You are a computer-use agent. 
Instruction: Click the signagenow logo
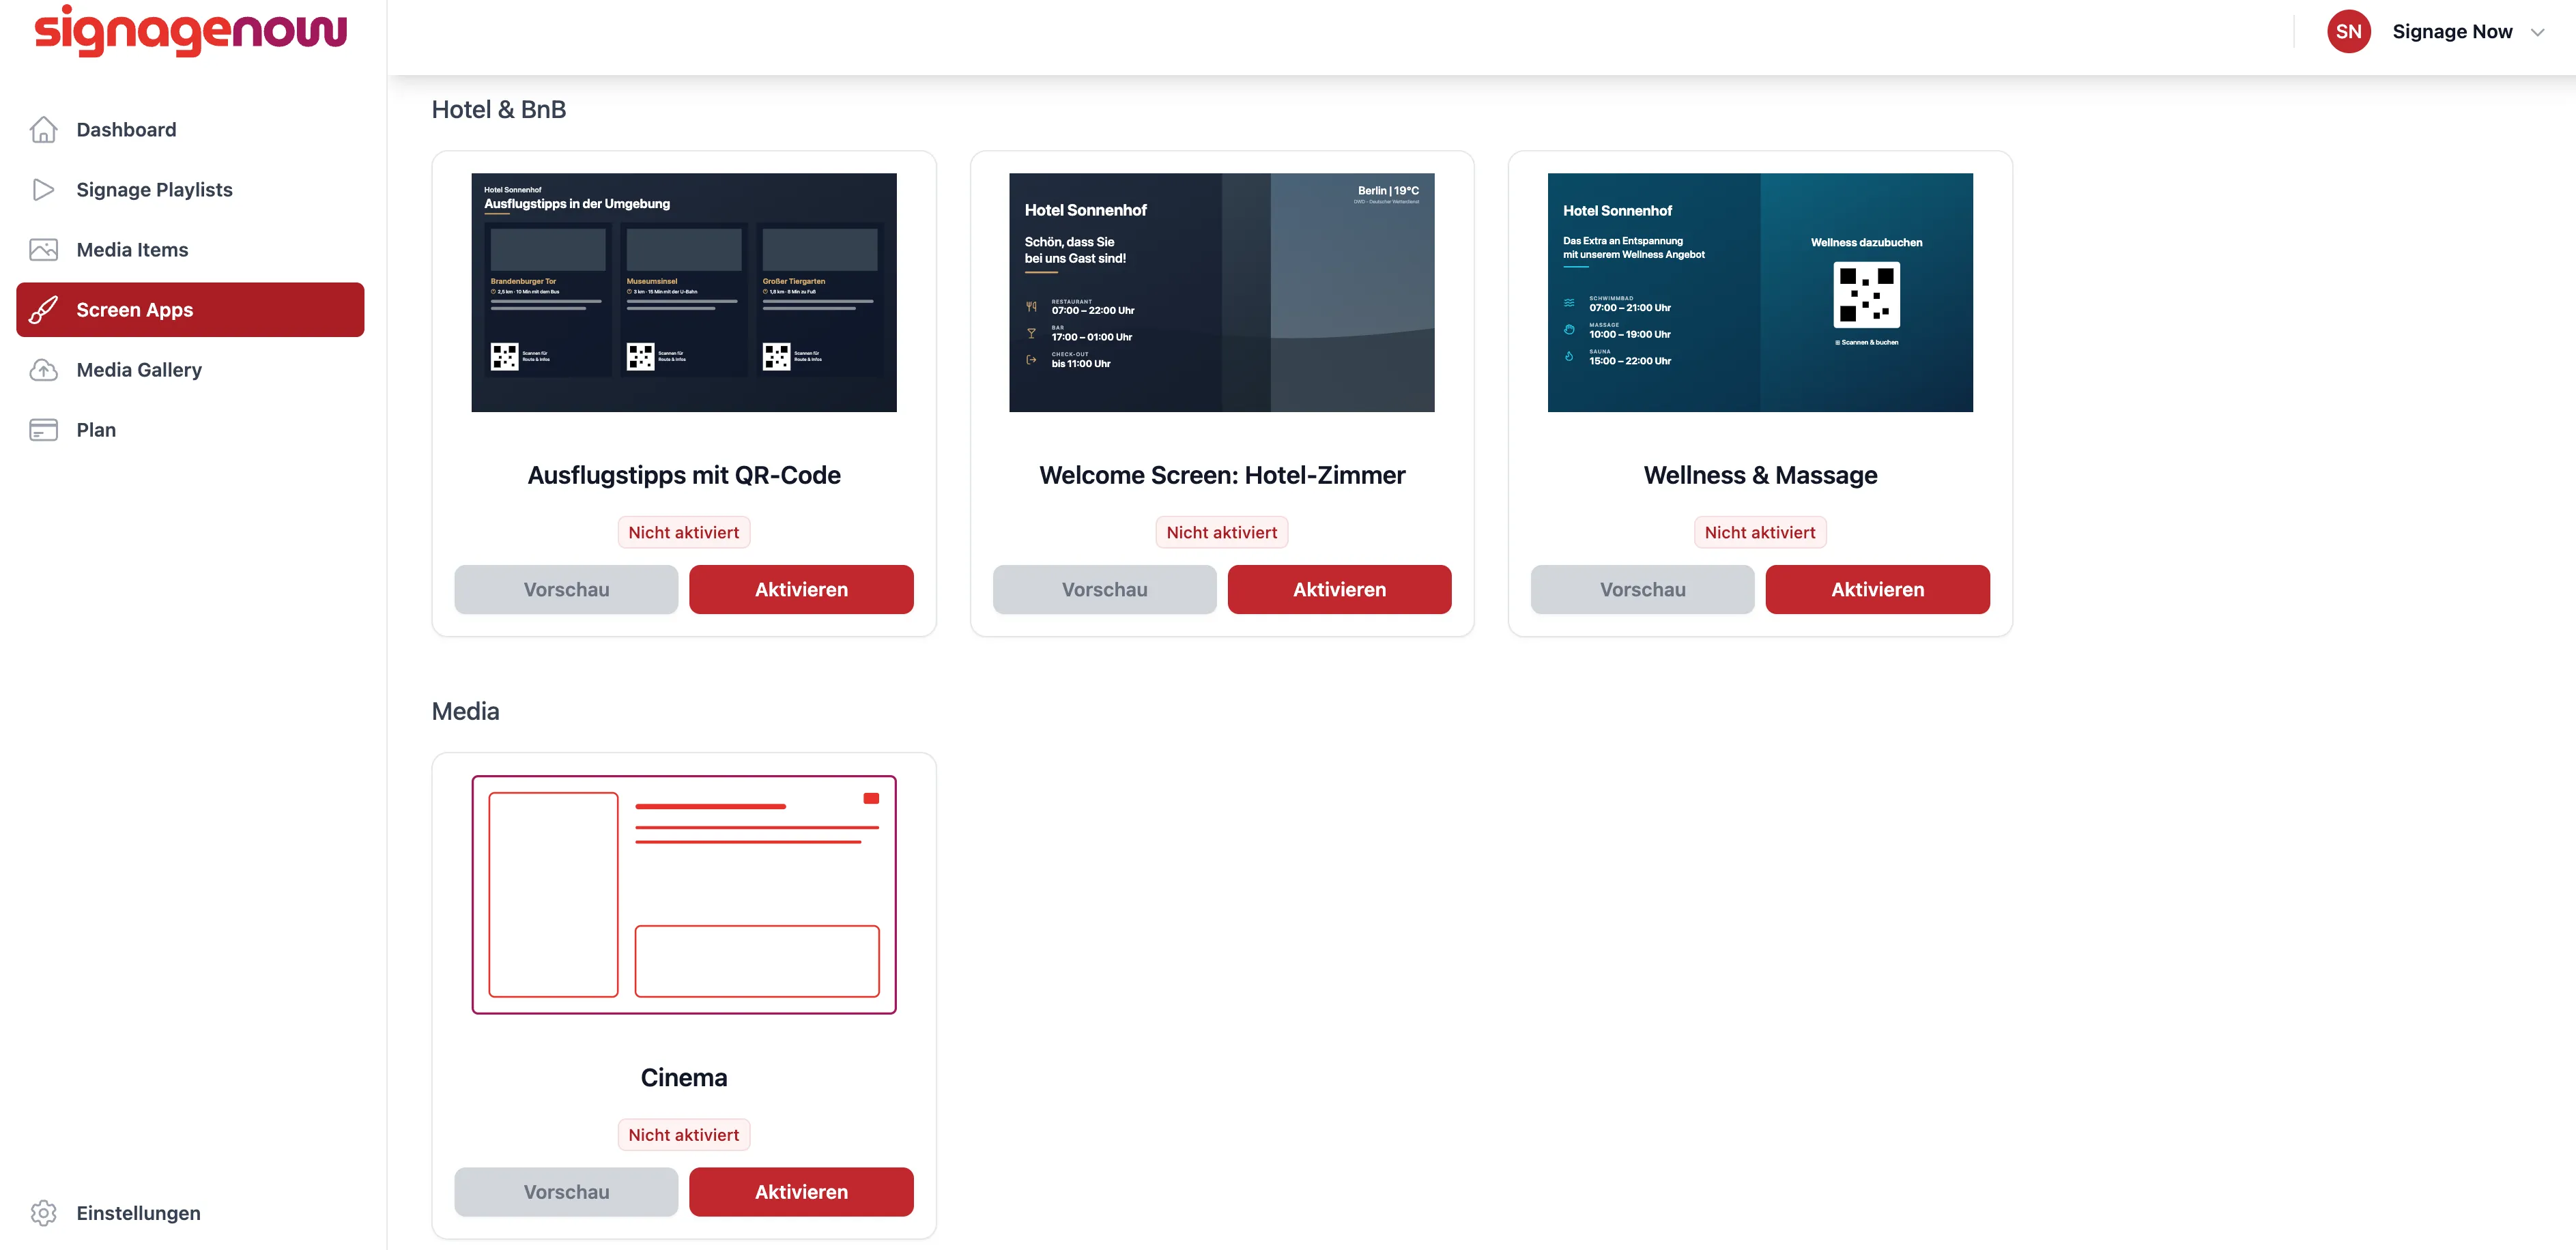(190, 30)
